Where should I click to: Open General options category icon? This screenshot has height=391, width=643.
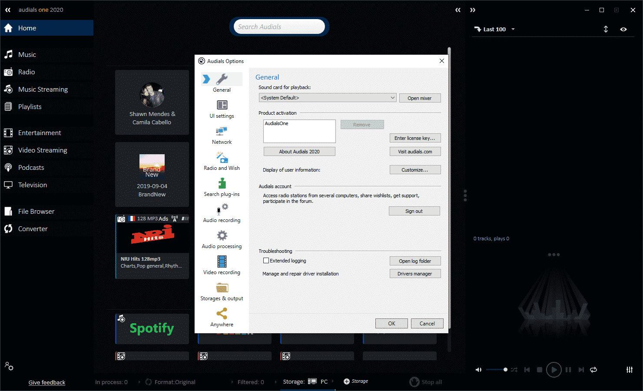(222, 79)
